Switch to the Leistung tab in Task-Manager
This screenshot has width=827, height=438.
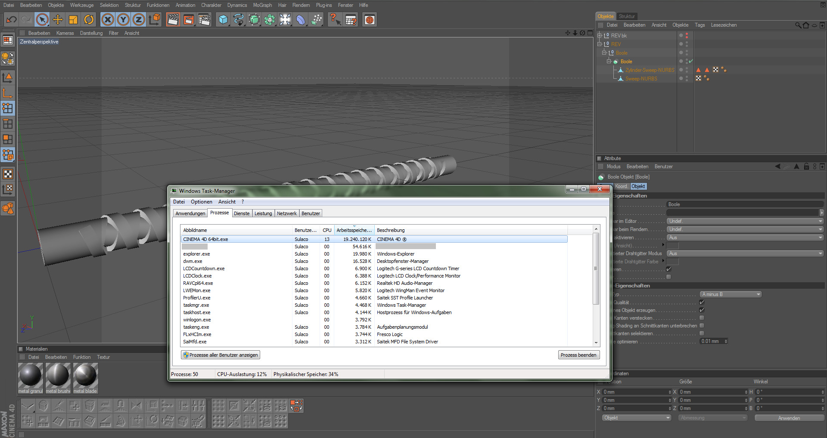263,213
